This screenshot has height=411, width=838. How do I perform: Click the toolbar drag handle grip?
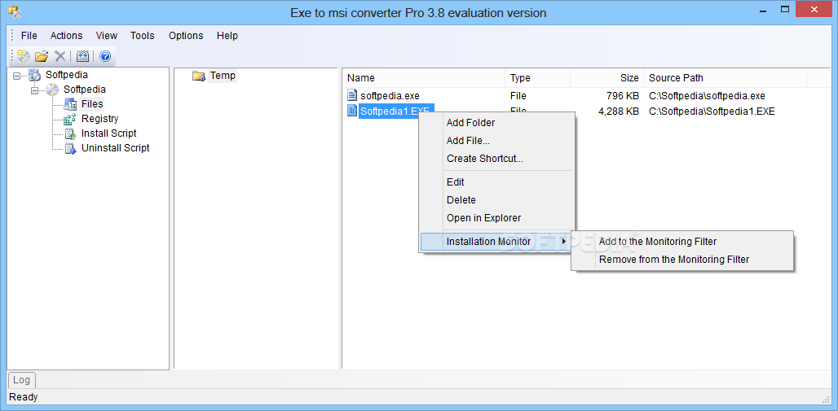[12, 55]
